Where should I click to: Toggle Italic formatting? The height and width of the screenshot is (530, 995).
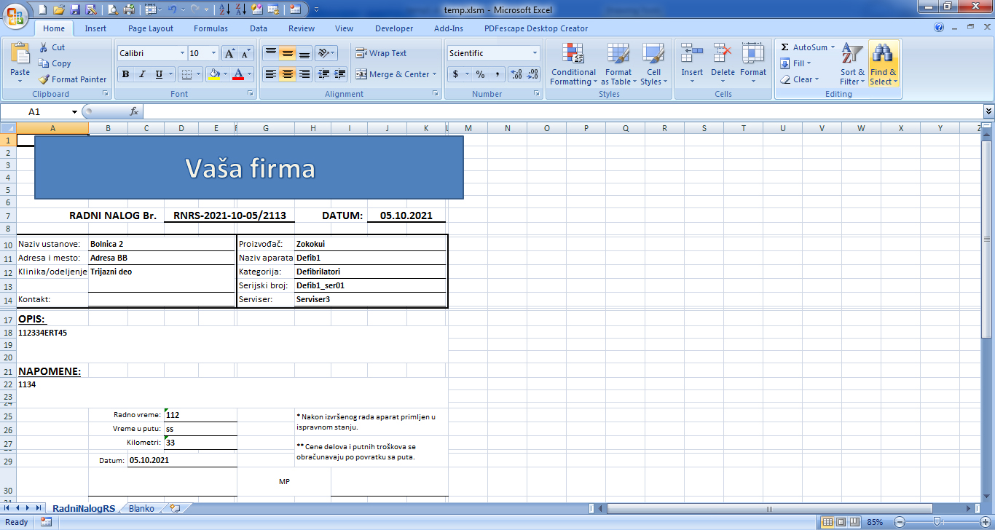[x=142, y=74]
